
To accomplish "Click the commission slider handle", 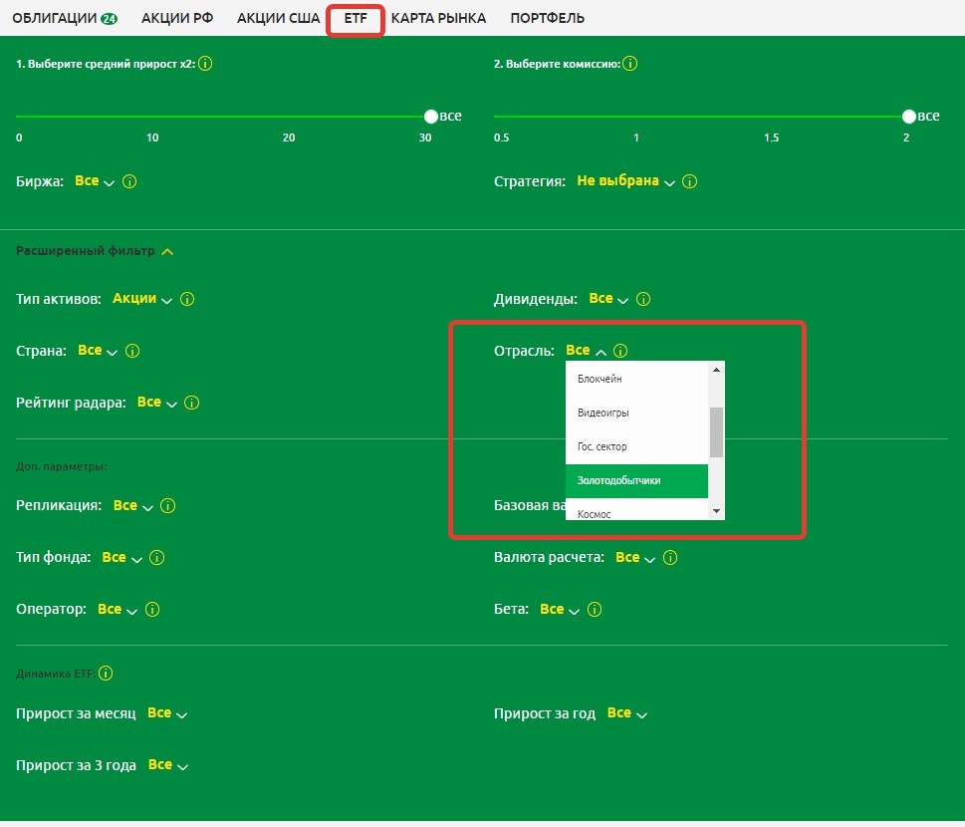I will 908,117.
